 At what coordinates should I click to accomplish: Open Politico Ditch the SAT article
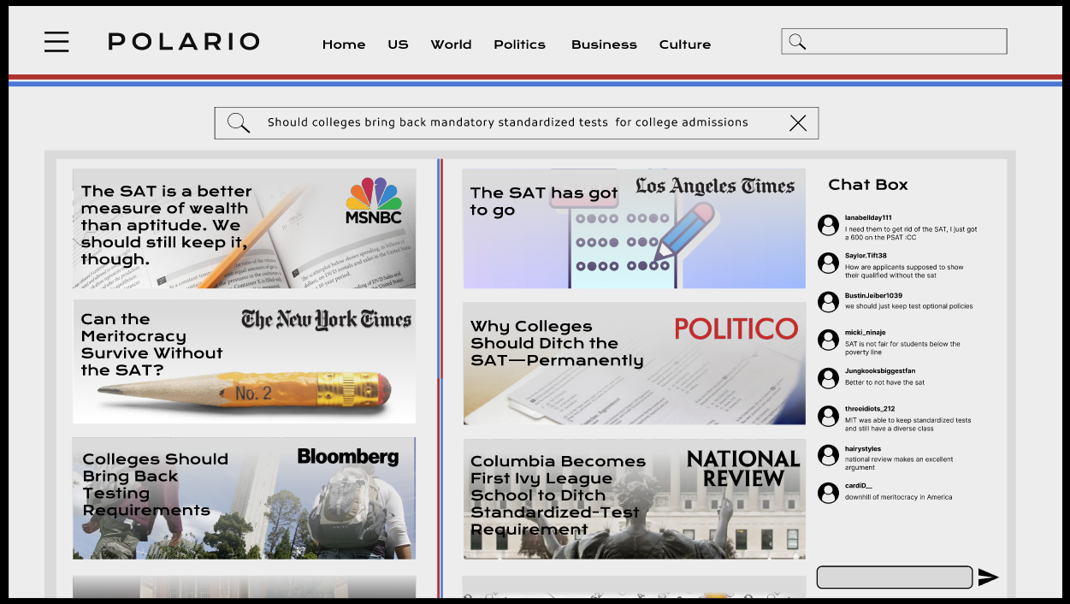pos(634,364)
